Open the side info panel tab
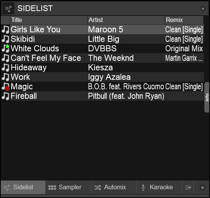 click(207, 97)
